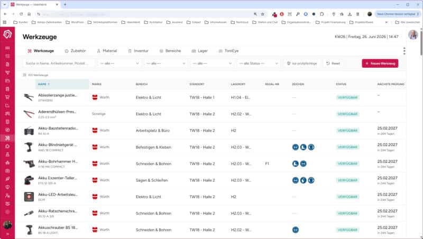The width and height of the screenshot is (423, 239).
Task: Click the app logo atop the red sidebar
Action: [7, 34]
